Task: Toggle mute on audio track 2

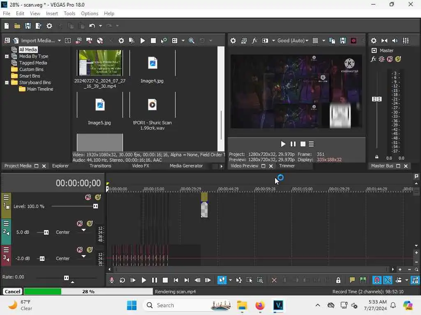Action: point(80,224)
